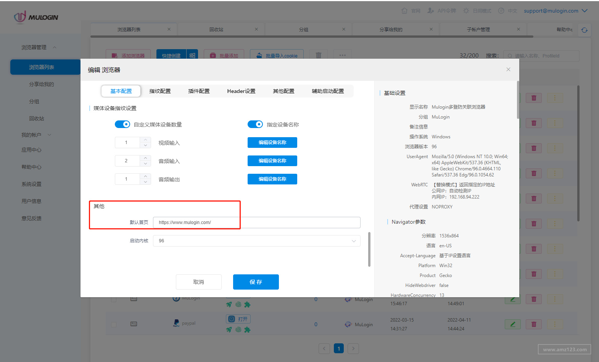
Task: Click 保存 save button
Action: tap(256, 282)
